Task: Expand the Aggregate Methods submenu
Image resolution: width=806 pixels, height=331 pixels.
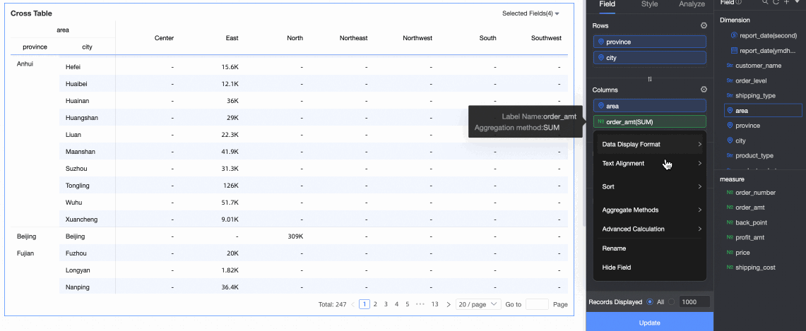Action: [650, 210]
